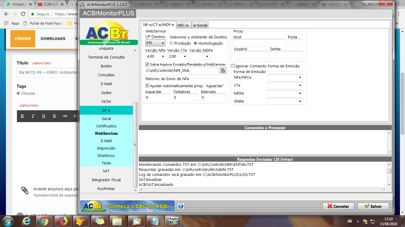Click Respostas Enviadas log scrollbar

pos(389,171)
